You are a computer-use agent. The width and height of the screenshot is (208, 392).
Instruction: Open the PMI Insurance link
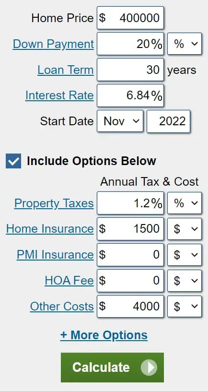coord(55,255)
